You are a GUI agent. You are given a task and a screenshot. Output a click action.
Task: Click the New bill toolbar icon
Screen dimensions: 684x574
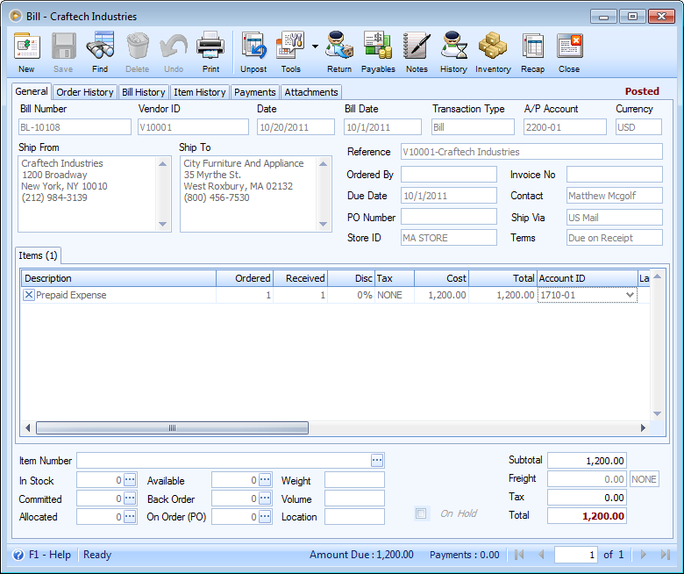[26, 47]
